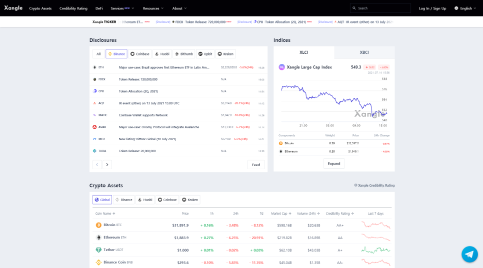This screenshot has height=268, width=483.
Task: Open the disclosures Feed button
Action: [x=256, y=165]
